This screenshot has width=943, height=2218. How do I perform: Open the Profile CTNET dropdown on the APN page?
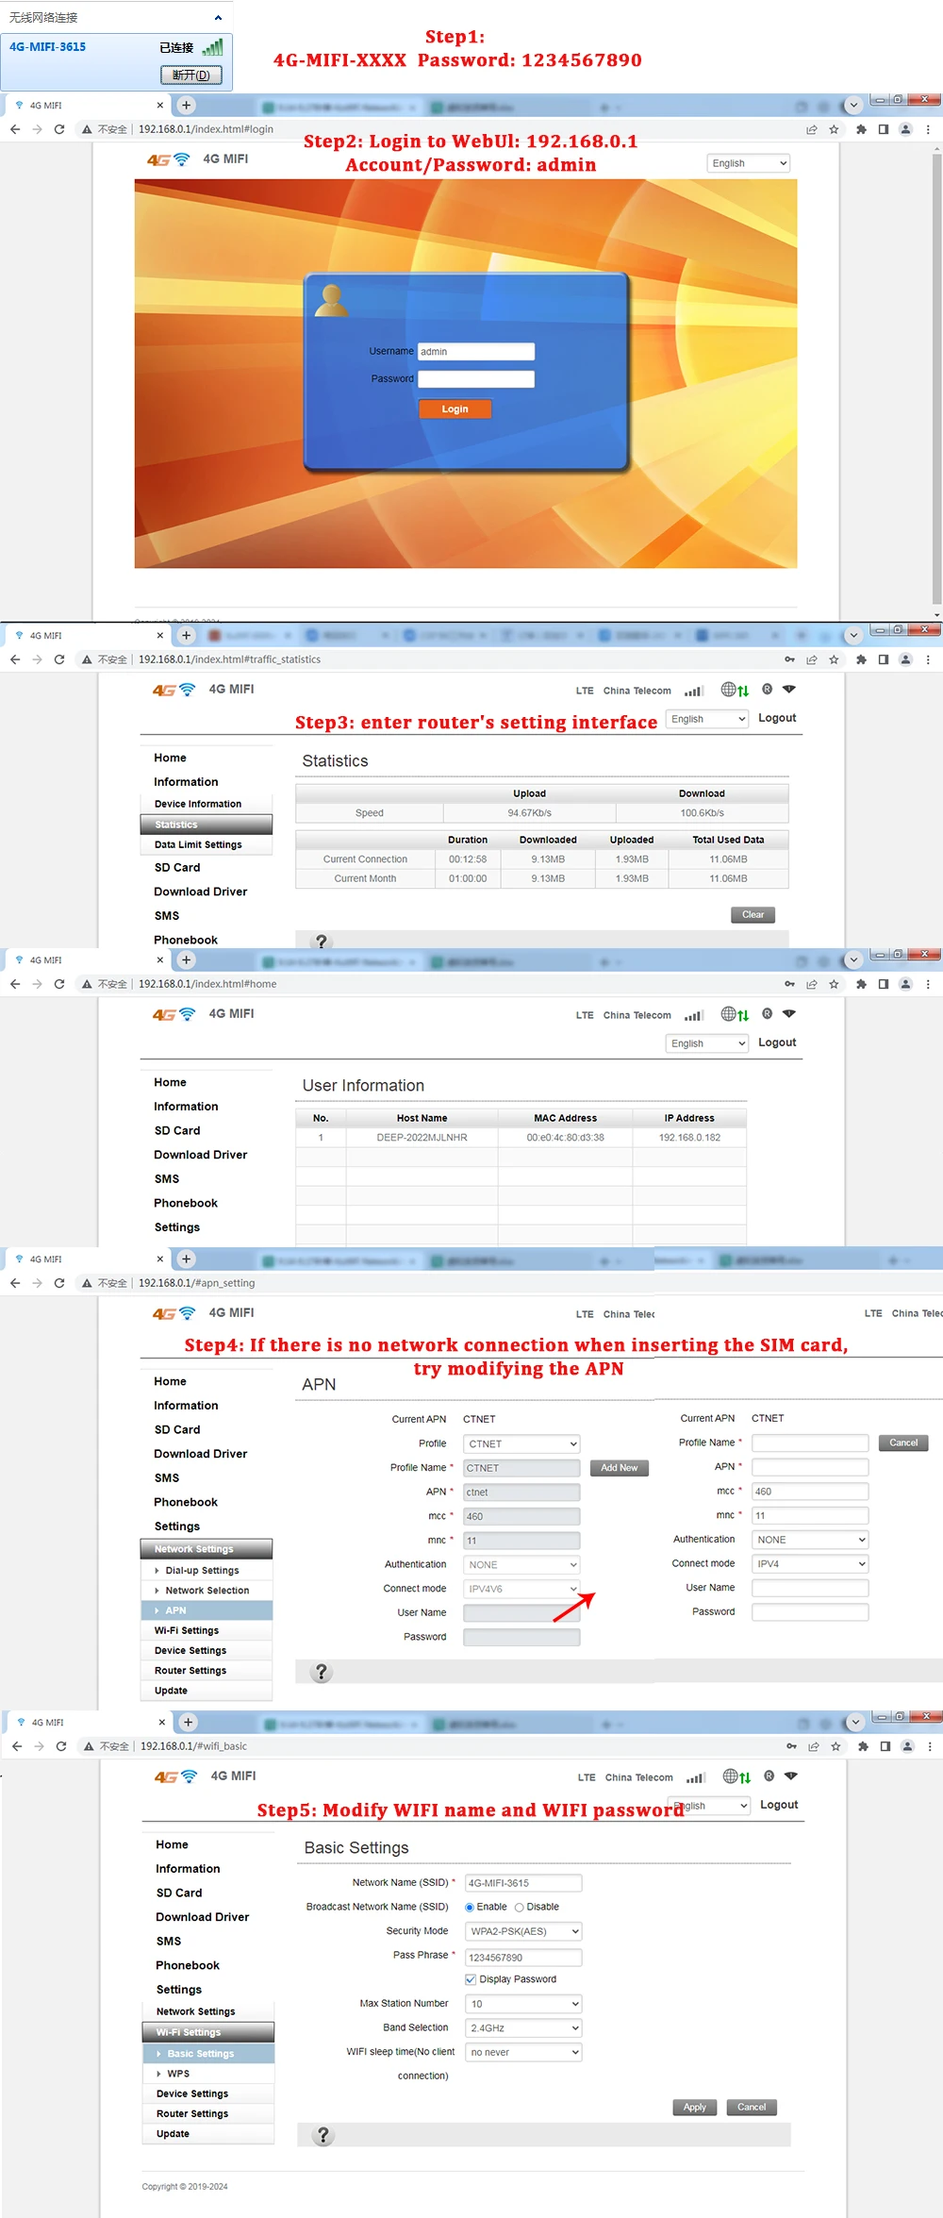[x=521, y=1443]
